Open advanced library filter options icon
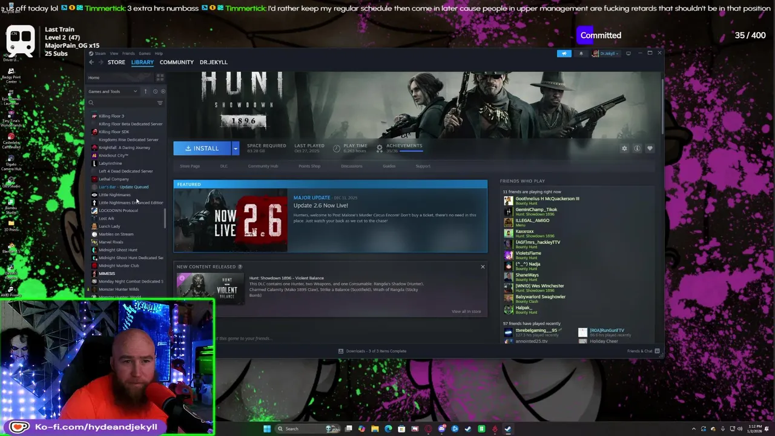The height and width of the screenshot is (436, 775). click(x=160, y=103)
